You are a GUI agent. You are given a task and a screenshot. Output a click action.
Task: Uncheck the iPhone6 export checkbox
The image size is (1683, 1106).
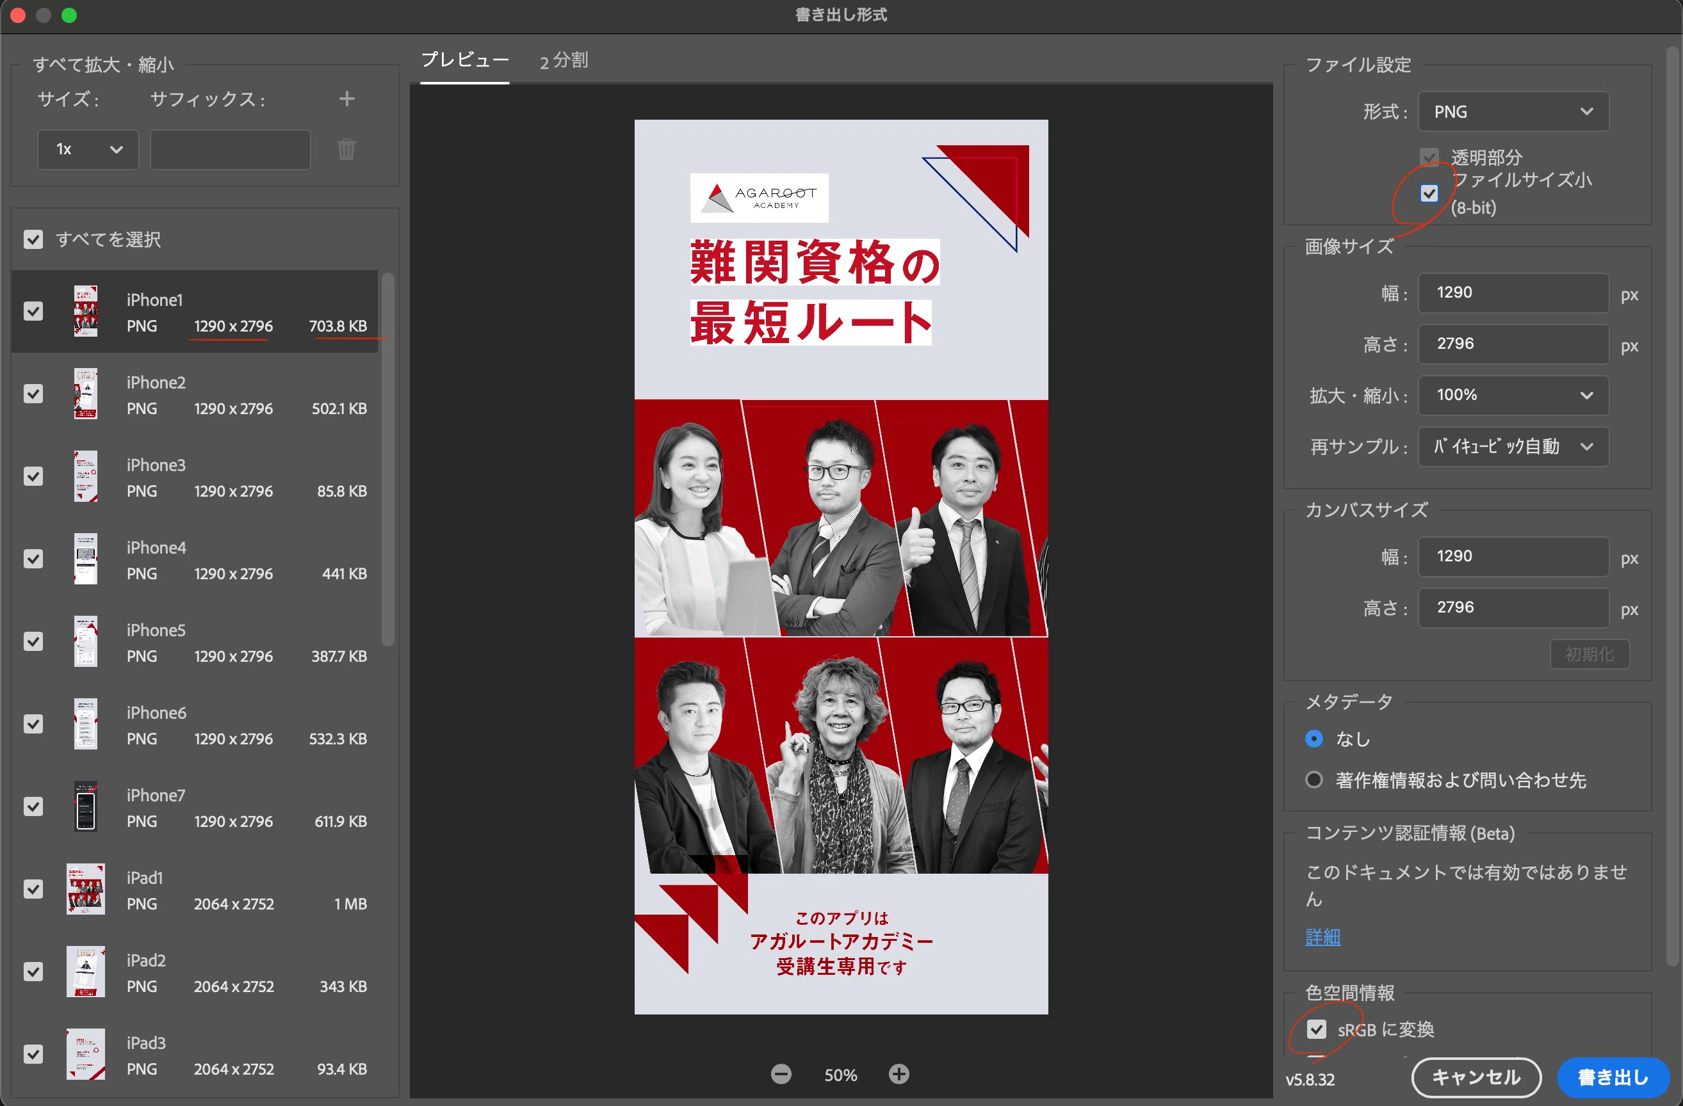click(x=33, y=725)
